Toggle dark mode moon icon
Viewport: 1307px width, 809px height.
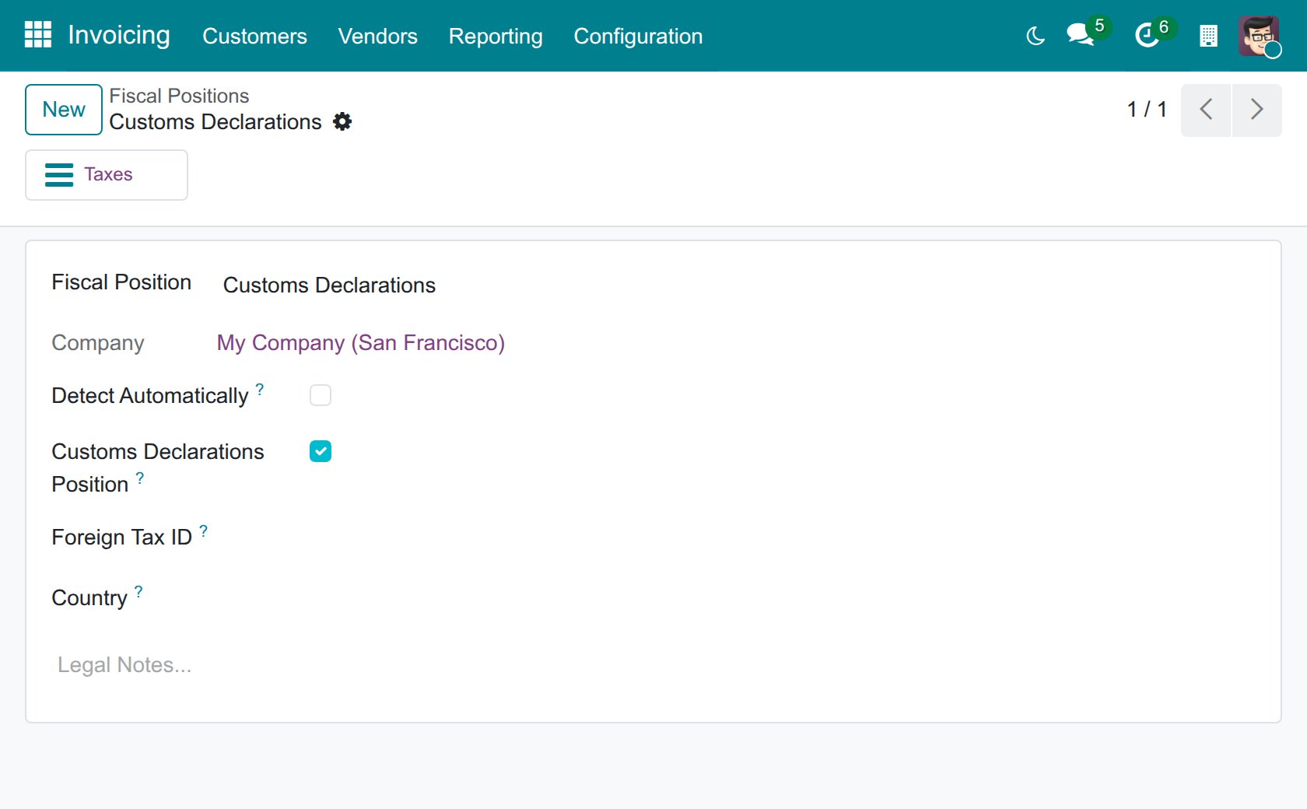(1035, 36)
